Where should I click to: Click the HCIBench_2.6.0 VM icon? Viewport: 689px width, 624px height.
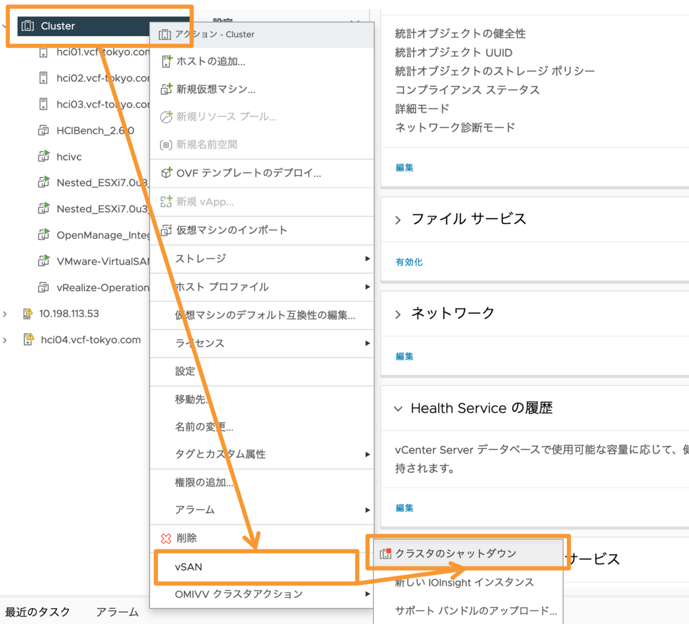coord(44,130)
